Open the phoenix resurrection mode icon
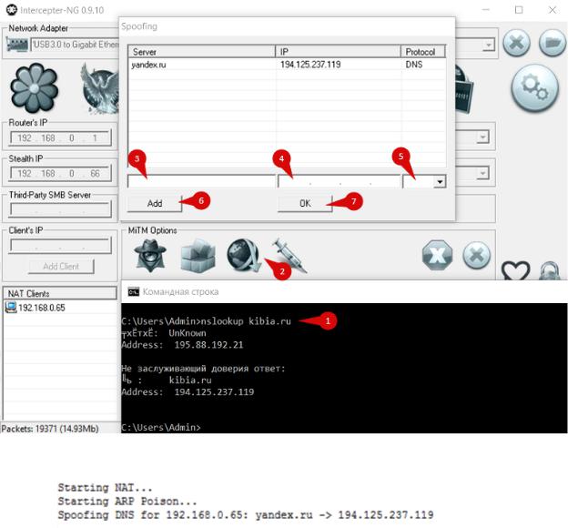The image size is (568, 528). click(99, 89)
